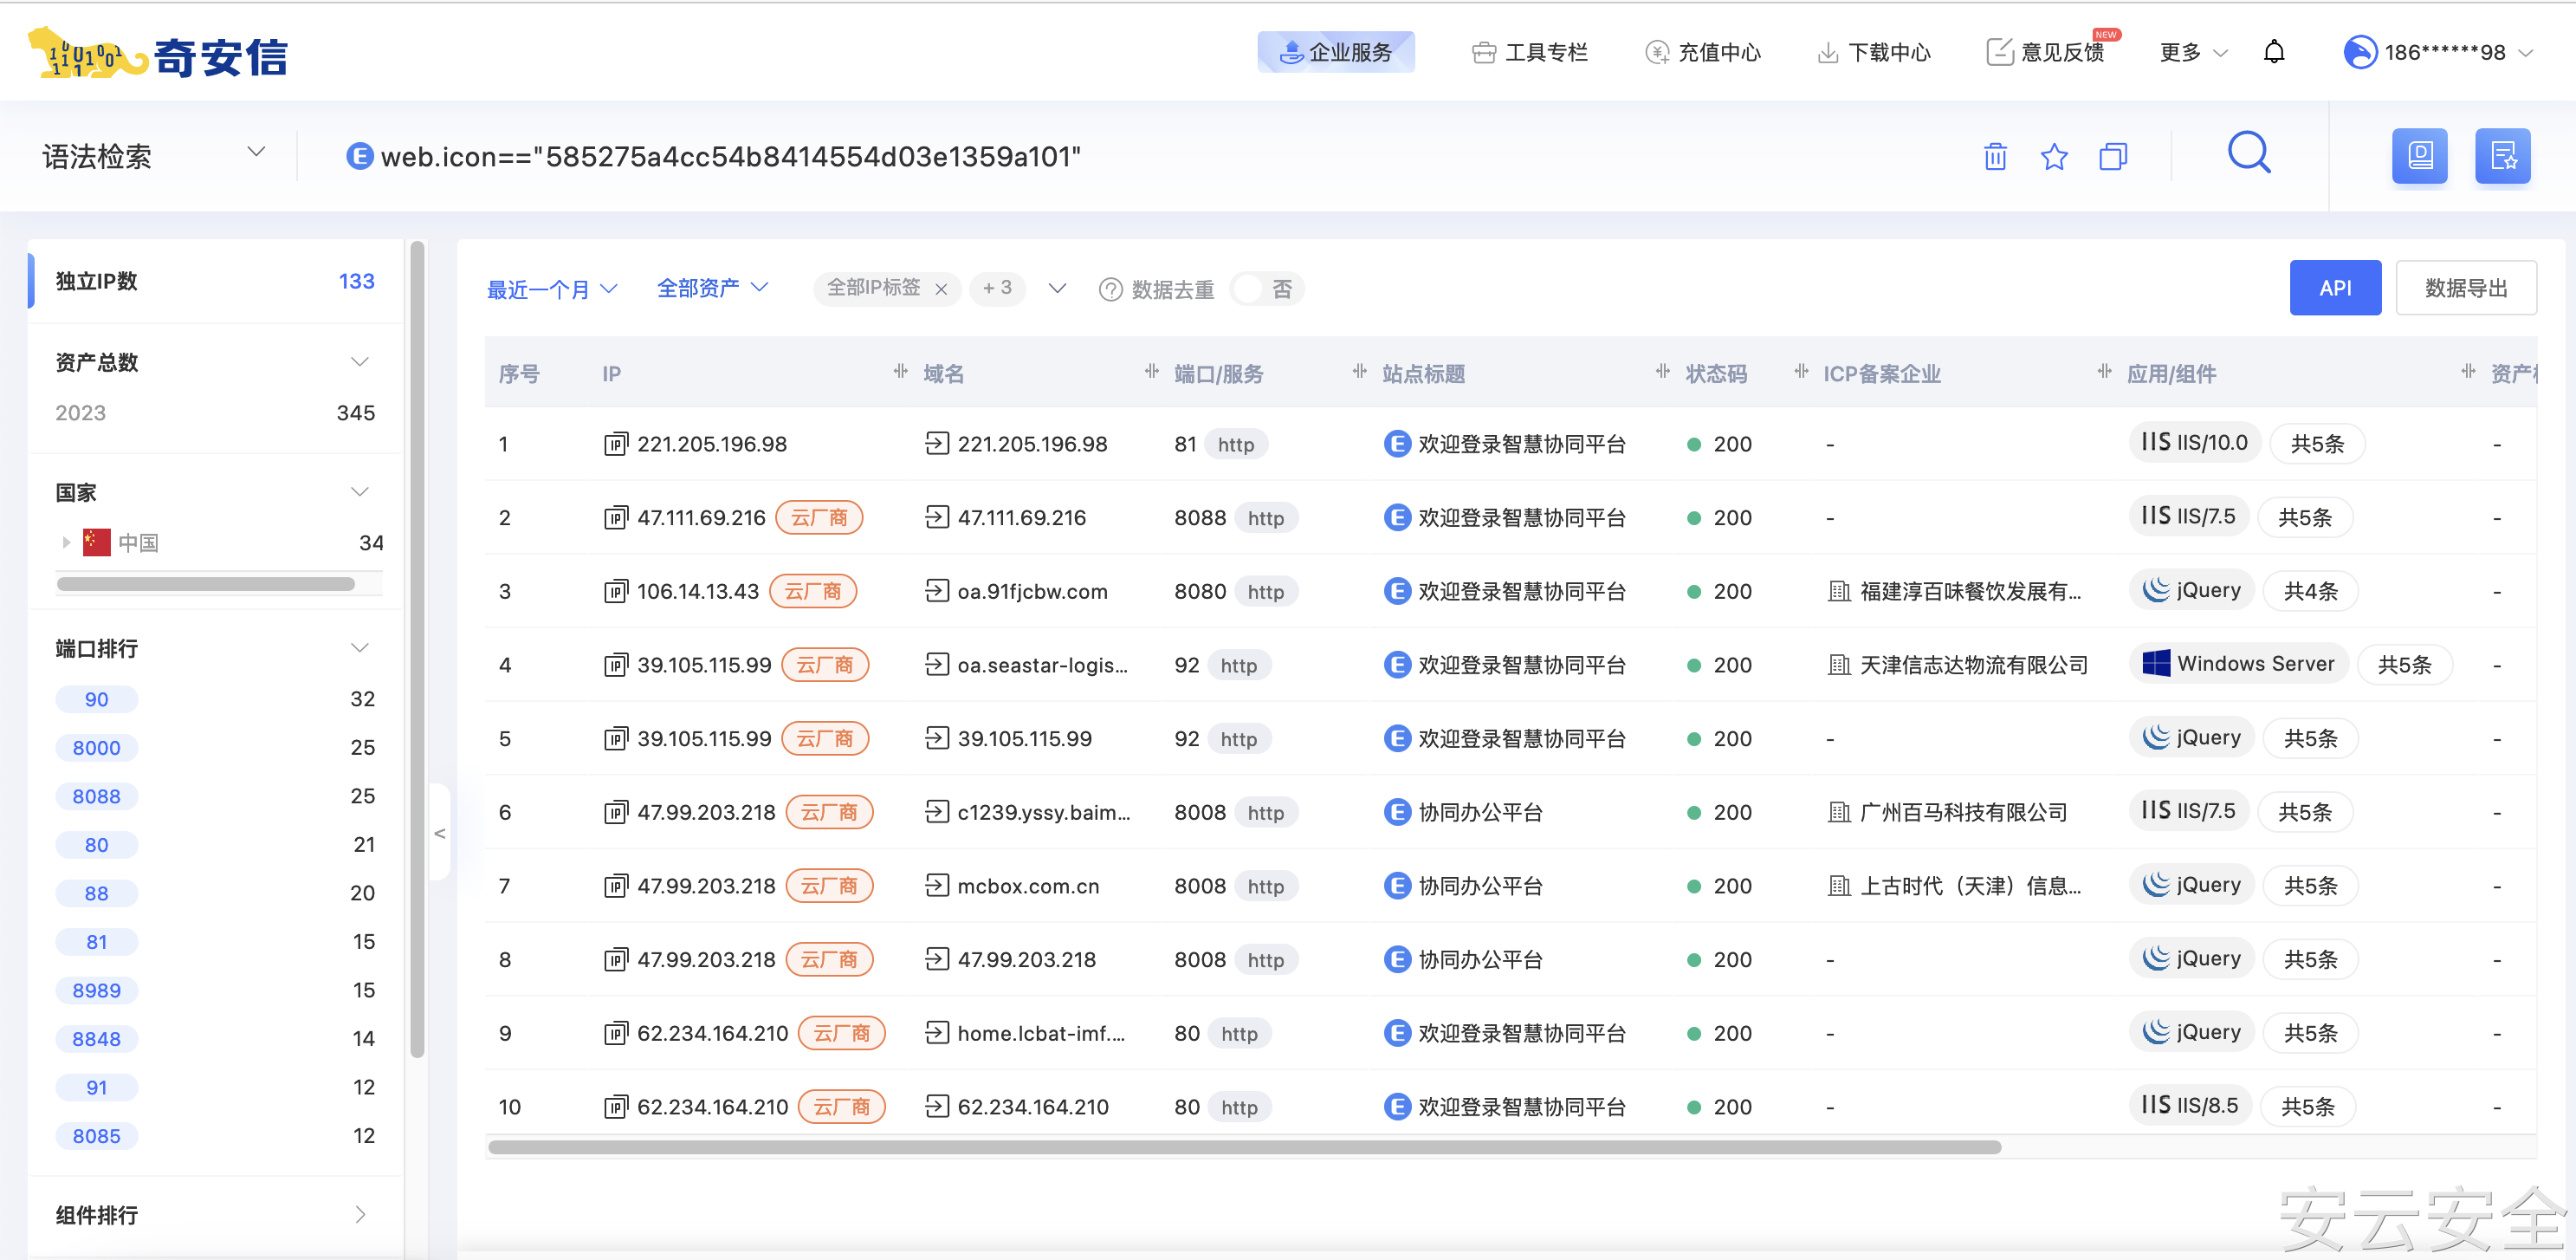
Task: Open the 最近一个月 time range dropdown
Action: 552,289
